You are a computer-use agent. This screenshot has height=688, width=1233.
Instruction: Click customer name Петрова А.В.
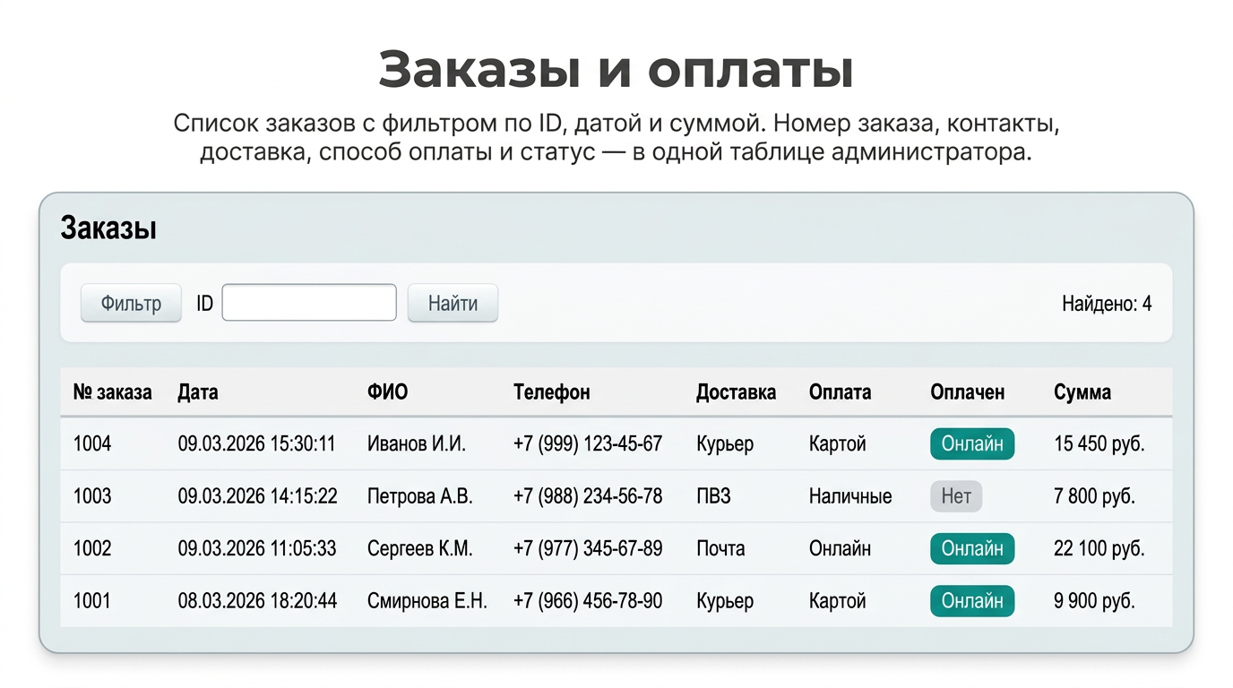pos(420,496)
